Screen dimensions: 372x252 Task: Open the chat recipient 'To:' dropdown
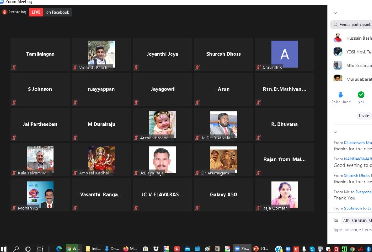coord(357,220)
